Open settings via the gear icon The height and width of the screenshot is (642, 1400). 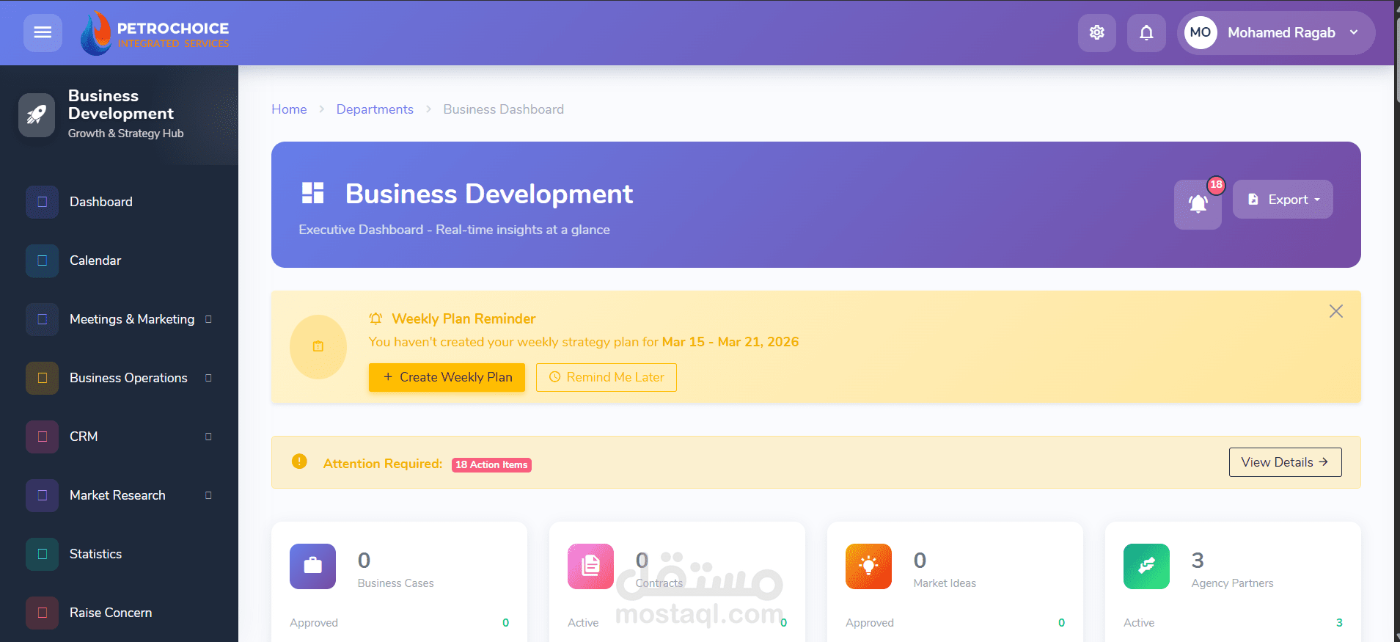pos(1097,32)
